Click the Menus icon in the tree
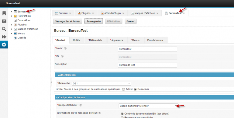The width and height of the screenshot is (234, 118). click(x=15, y=34)
